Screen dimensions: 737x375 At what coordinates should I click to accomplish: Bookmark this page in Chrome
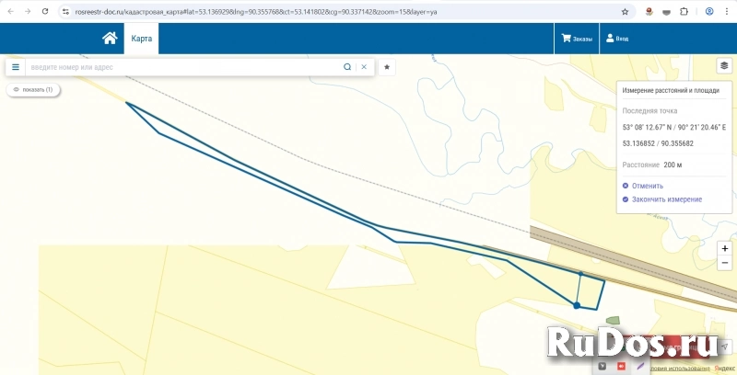(x=626, y=11)
